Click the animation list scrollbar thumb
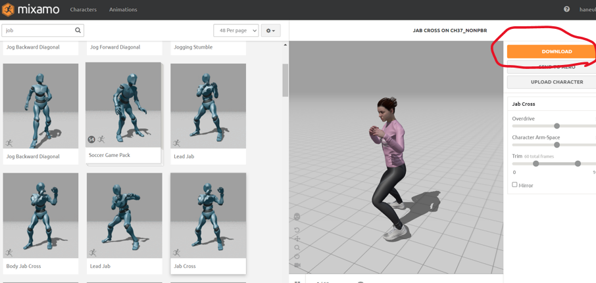596x283 pixels. coord(285,80)
